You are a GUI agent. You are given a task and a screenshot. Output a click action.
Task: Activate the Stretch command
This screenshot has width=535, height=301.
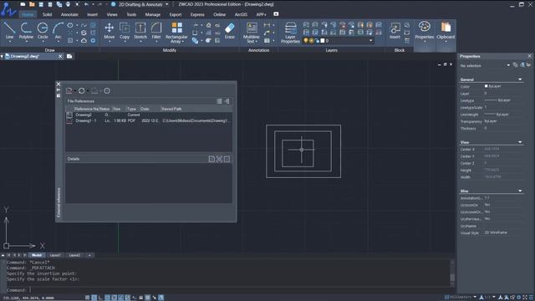point(140,30)
